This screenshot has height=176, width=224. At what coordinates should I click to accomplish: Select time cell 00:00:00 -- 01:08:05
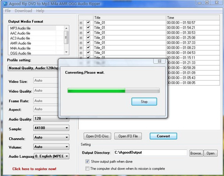coord(193,83)
